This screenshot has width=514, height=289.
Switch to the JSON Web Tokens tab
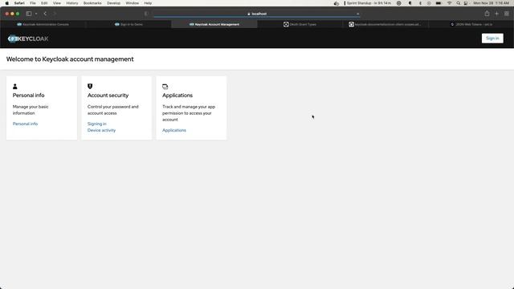471,24
